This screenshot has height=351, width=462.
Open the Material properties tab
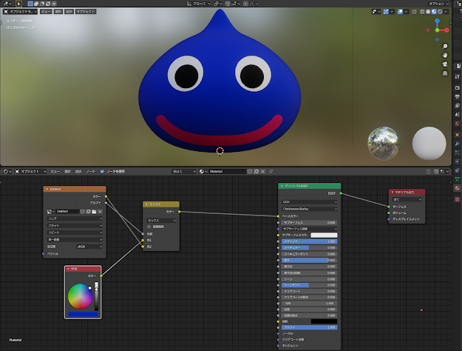458,188
